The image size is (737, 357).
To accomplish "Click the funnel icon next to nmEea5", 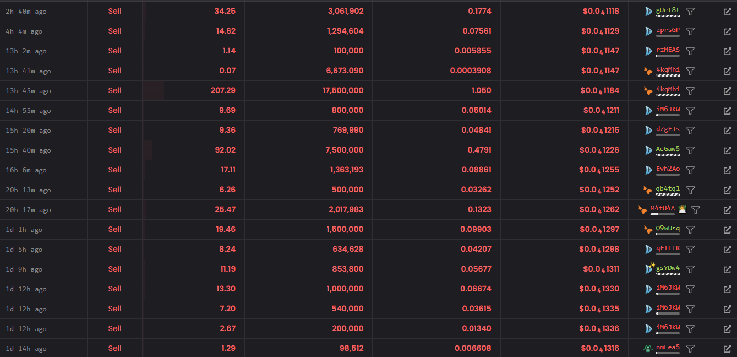I will point(690,349).
